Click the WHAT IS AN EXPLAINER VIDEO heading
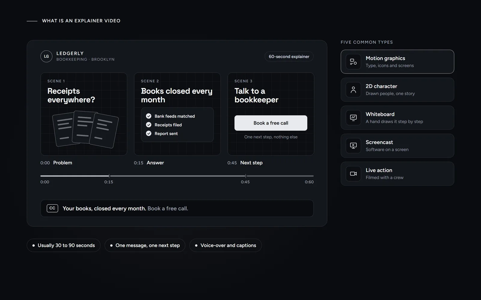481x300 pixels. point(81,21)
